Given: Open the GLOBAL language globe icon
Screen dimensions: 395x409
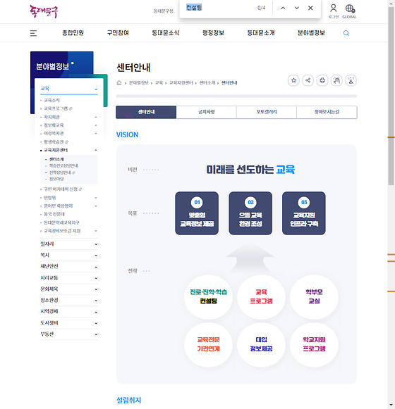Looking at the screenshot, I should pos(349,11).
